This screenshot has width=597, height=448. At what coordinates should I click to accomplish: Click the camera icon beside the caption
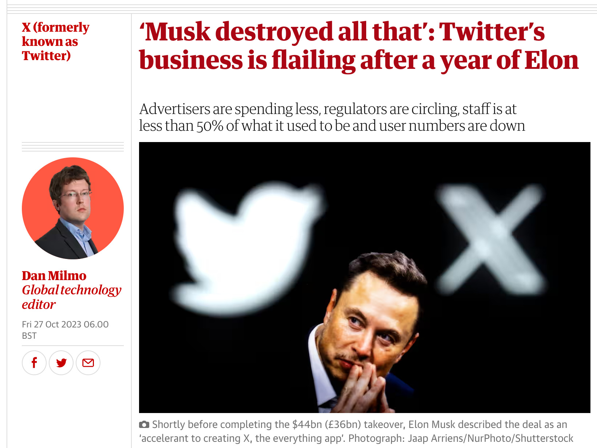pos(144,425)
